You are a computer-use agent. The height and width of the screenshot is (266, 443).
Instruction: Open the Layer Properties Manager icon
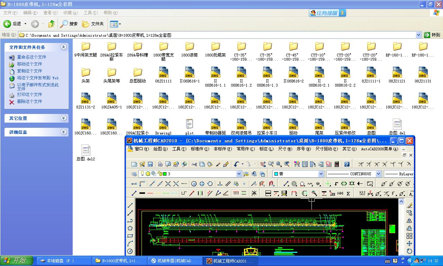(x=134, y=174)
